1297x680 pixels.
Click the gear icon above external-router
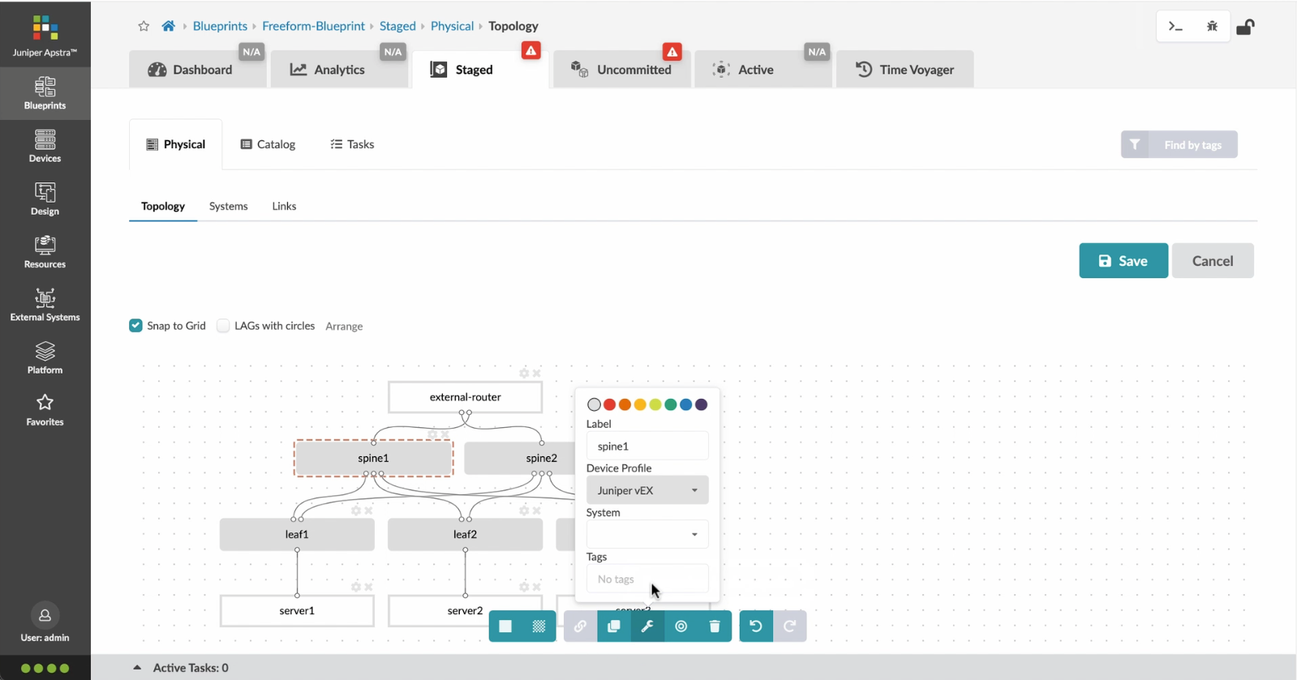coord(524,373)
